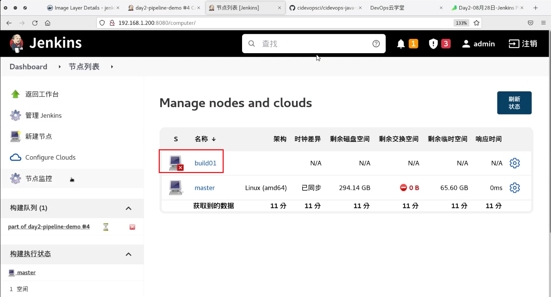This screenshot has height=297, width=551.
Task: Click the admin user icon
Action: (x=466, y=44)
